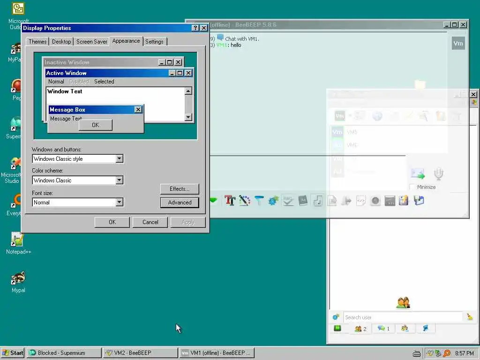The height and width of the screenshot is (360, 480).
Task: Switch to Blocked - Supermium taskbar button
Action: pyautogui.click(x=64, y=353)
